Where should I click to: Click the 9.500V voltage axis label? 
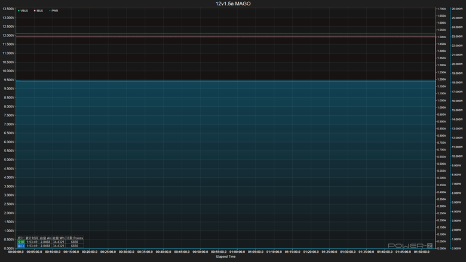[x=8, y=80]
